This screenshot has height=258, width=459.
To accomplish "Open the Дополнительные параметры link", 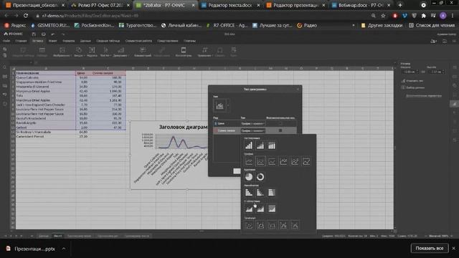I will (424, 95).
